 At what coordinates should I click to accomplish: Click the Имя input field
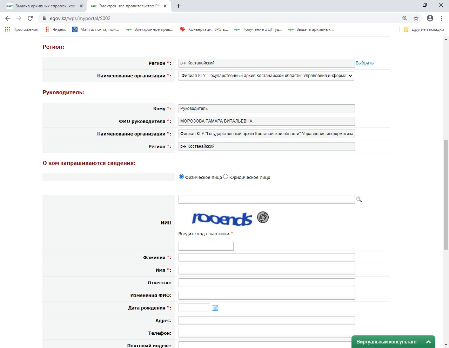[x=267, y=270]
